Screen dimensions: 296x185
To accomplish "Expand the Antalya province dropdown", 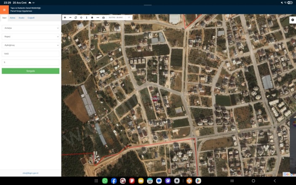I will [x=30, y=28].
